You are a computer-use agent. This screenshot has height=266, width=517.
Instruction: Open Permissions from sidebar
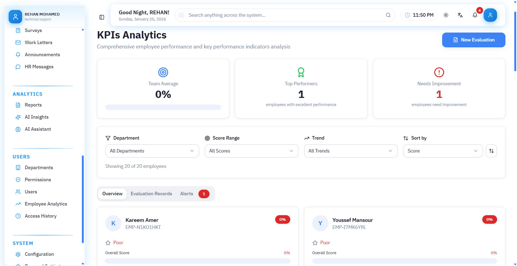[x=38, y=180]
